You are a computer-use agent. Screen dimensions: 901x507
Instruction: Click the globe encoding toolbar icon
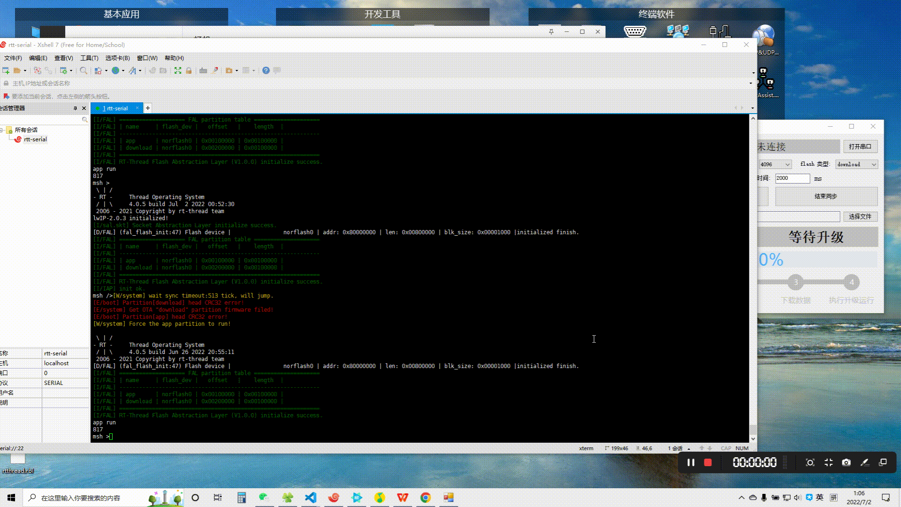[x=115, y=70]
